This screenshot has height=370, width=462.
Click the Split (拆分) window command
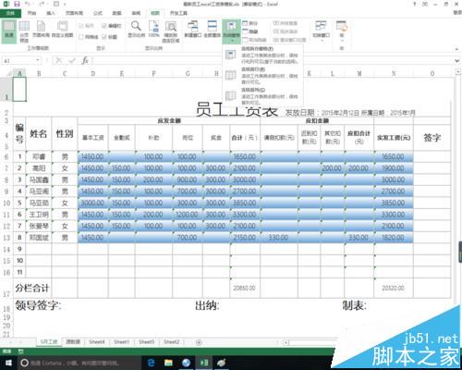tap(250, 23)
